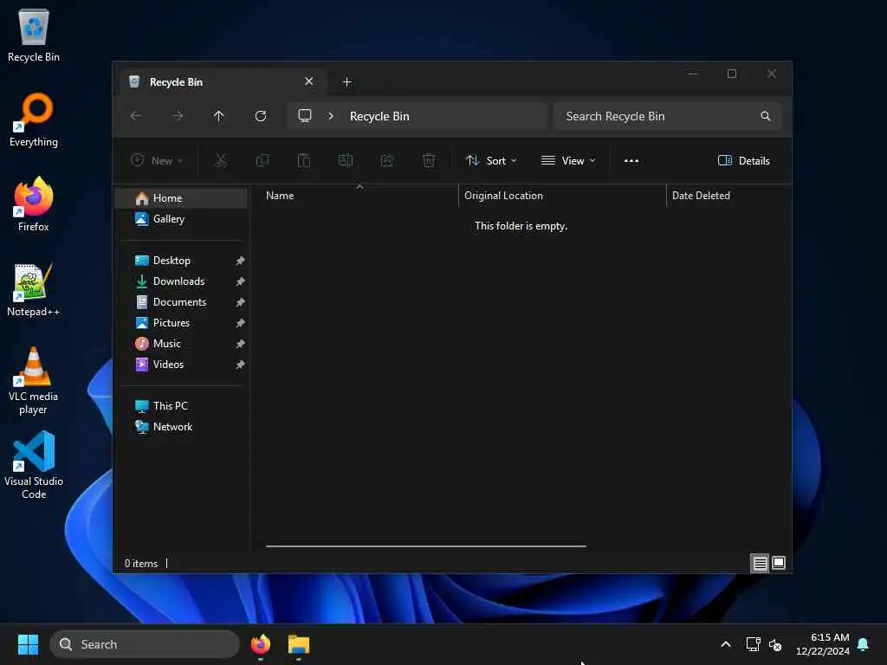Click the '0 items' status text
Image resolution: width=887 pixels, height=665 pixels.
[x=141, y=563]
